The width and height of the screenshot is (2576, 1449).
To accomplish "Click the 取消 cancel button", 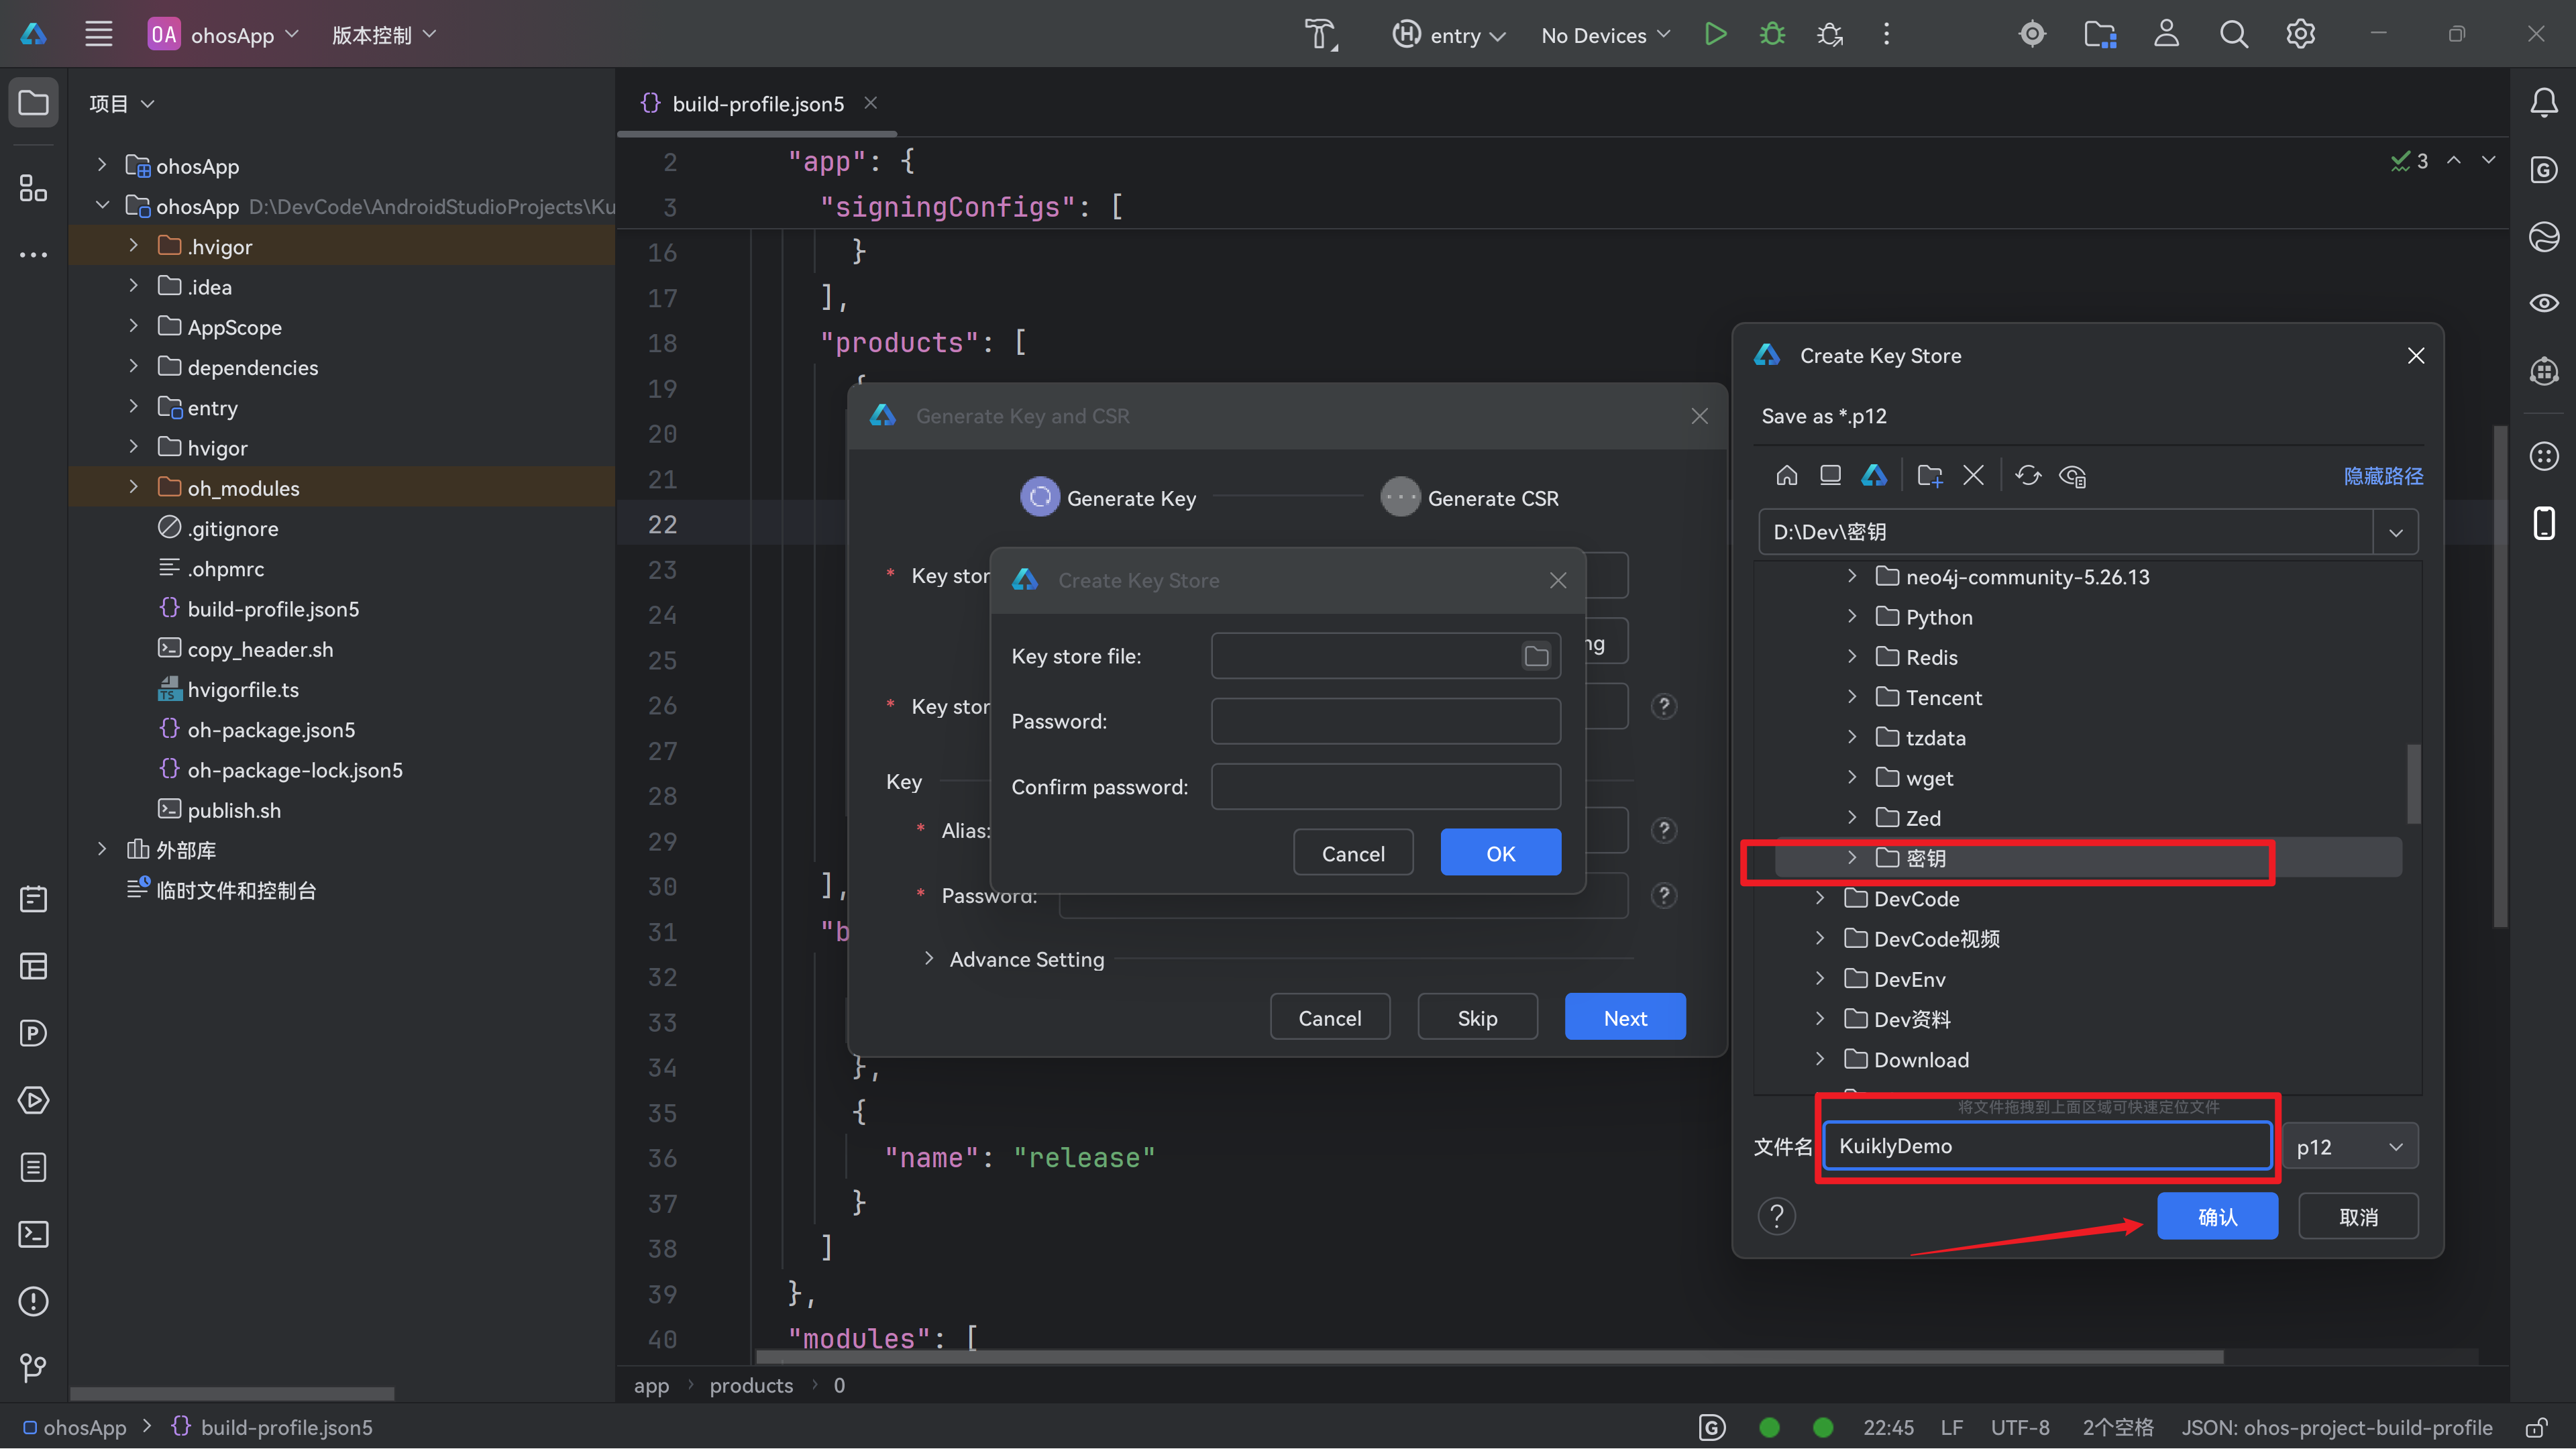I will pyautogui.click(x=2358, y=1217).
